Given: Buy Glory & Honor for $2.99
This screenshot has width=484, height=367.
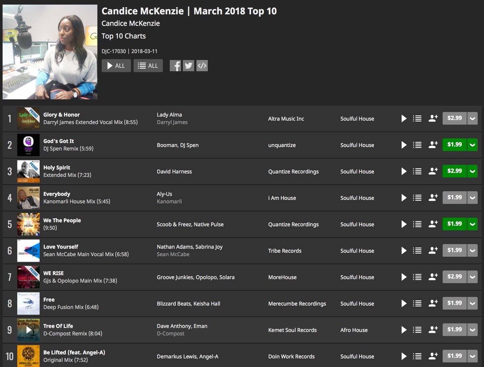Looking at the screenshot, I should point(455,119).
